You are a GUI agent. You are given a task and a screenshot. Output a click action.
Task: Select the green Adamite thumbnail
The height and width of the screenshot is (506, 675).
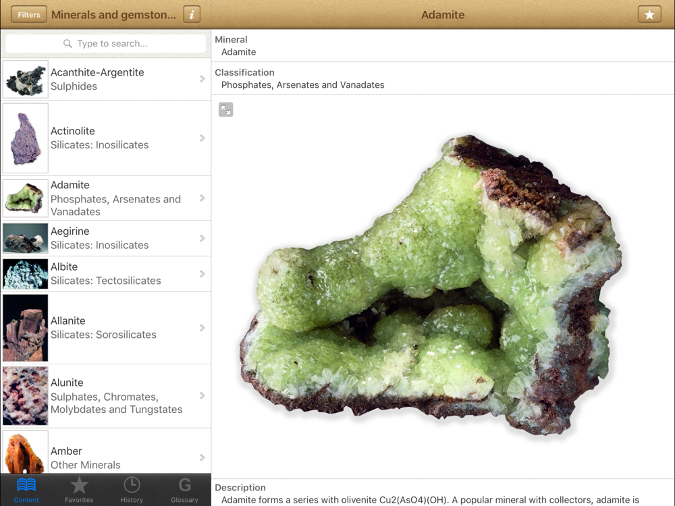pyautogui.click(x=26, y=198)
